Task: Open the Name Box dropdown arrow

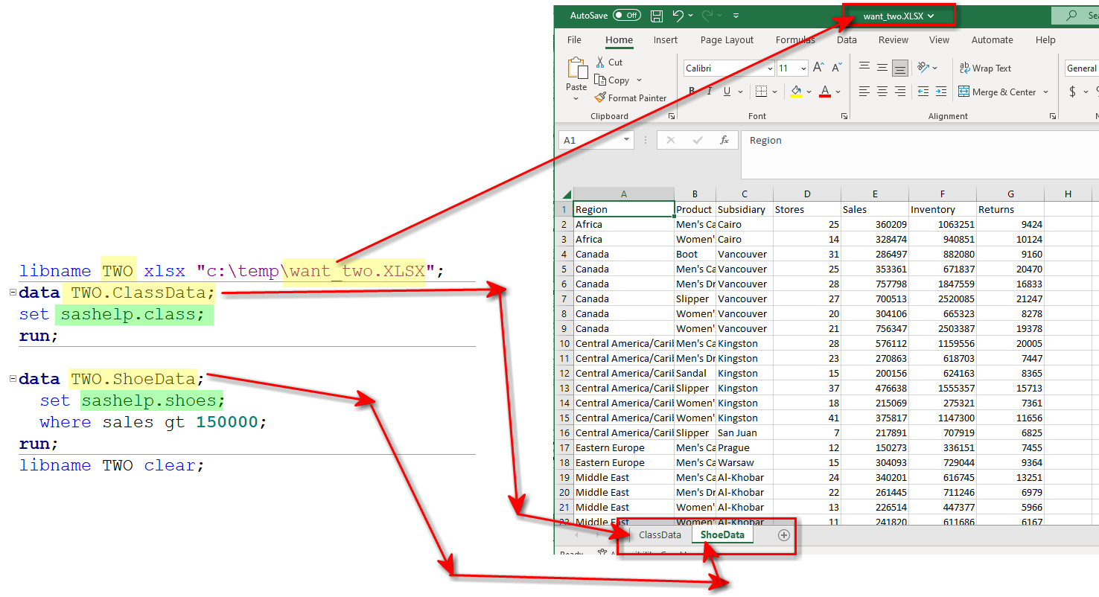Action: [626, 140]
